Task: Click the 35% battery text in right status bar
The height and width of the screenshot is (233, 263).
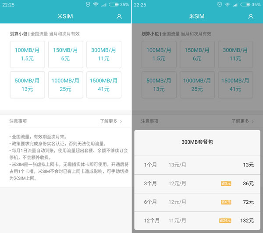Action: pos(256,4)
